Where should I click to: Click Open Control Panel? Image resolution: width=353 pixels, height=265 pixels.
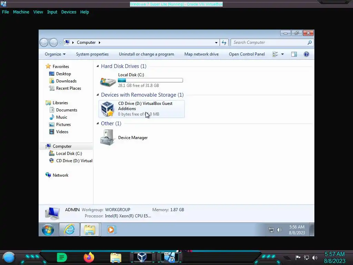(x=247, y=54)
